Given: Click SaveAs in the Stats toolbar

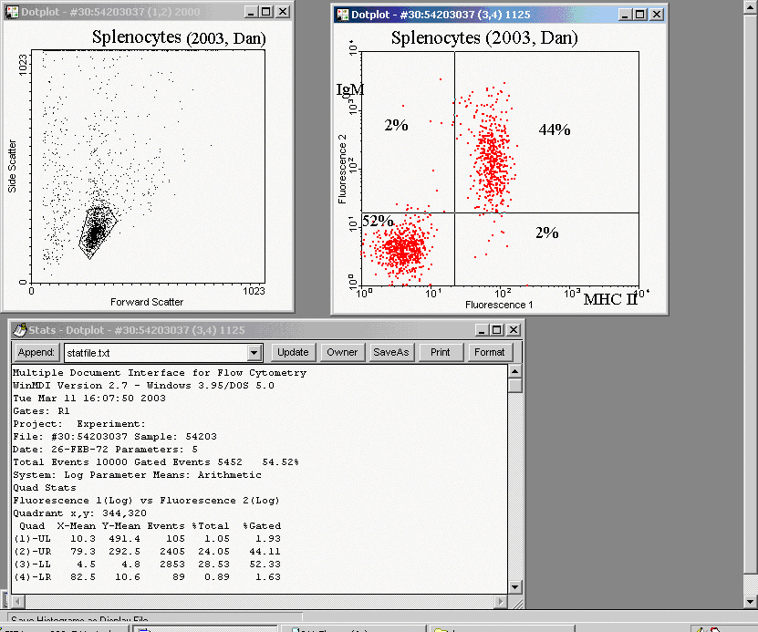Looking at the screenshot, I should pyautogui.click(x=390, y=352).
